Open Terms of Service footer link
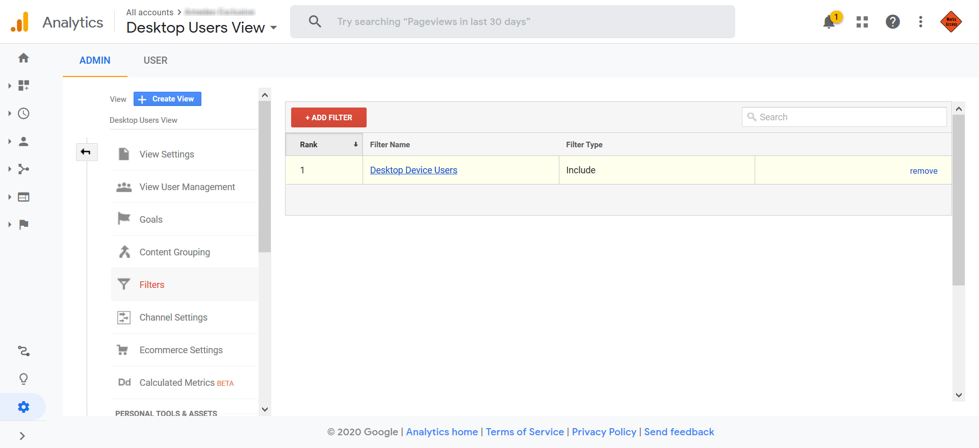The height and width of the screenshot is (448, 979). (525, 432)
